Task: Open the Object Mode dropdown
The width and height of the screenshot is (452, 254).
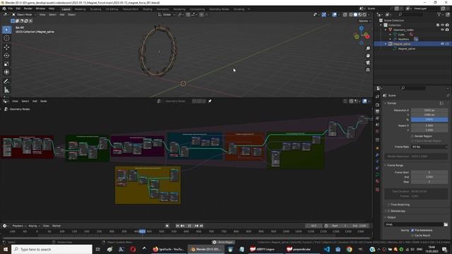Action: tap(24, 15)
